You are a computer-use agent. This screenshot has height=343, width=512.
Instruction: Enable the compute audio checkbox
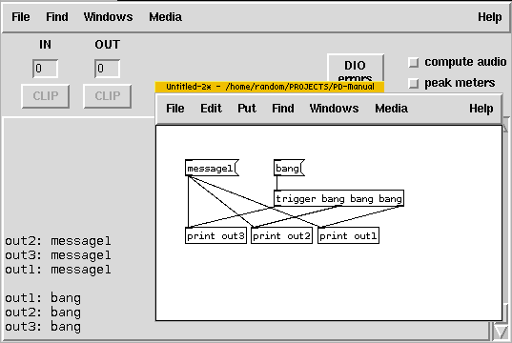point(414,62)
